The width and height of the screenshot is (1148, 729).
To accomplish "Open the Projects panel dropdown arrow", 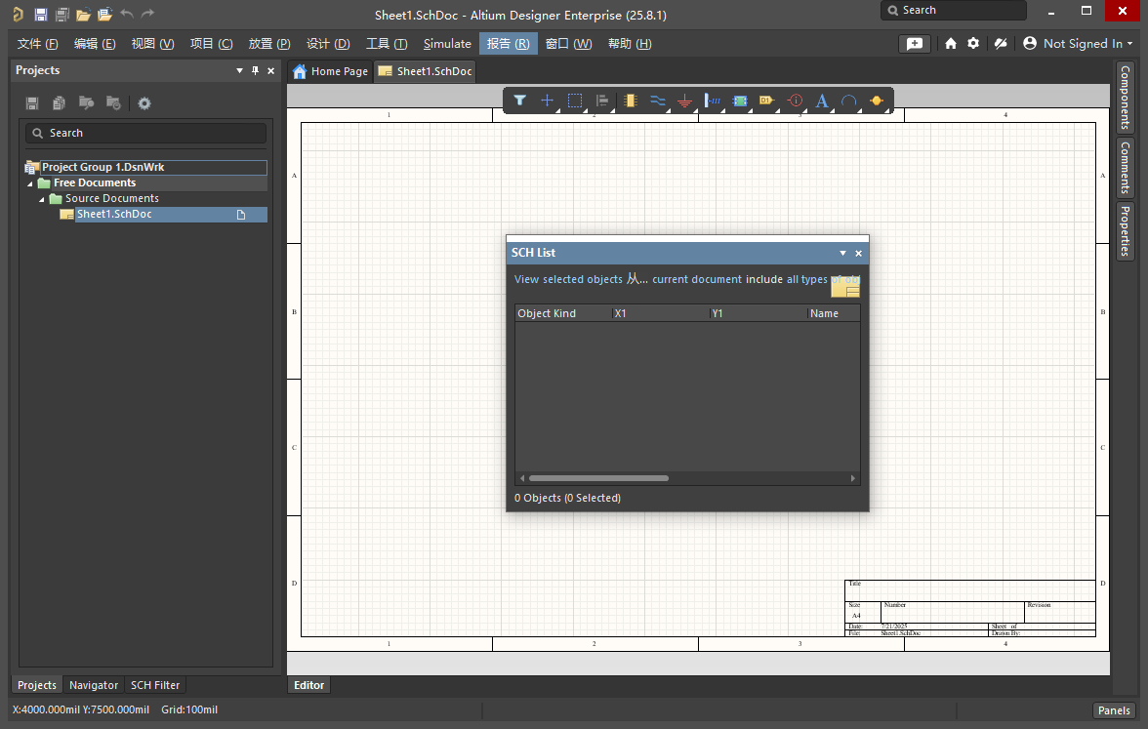I will [x=239, y=70].
